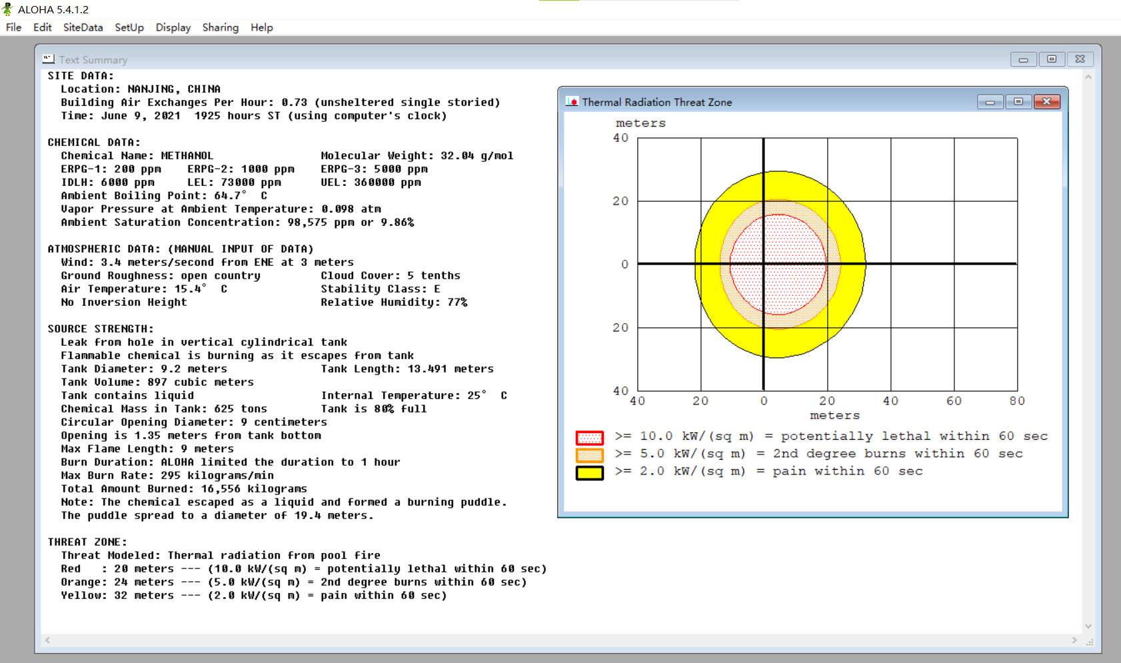Viewport: 1121px width, 663px height.
Task: Click the yellow 2.0 kW legend swatch
Action: 590,472
